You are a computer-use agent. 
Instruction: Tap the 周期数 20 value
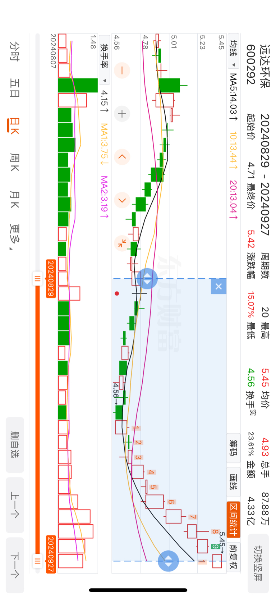pos(265,312)
